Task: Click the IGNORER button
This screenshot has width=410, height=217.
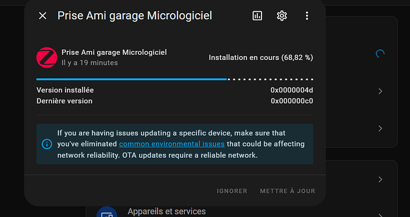Action: (x=232, y=191)
